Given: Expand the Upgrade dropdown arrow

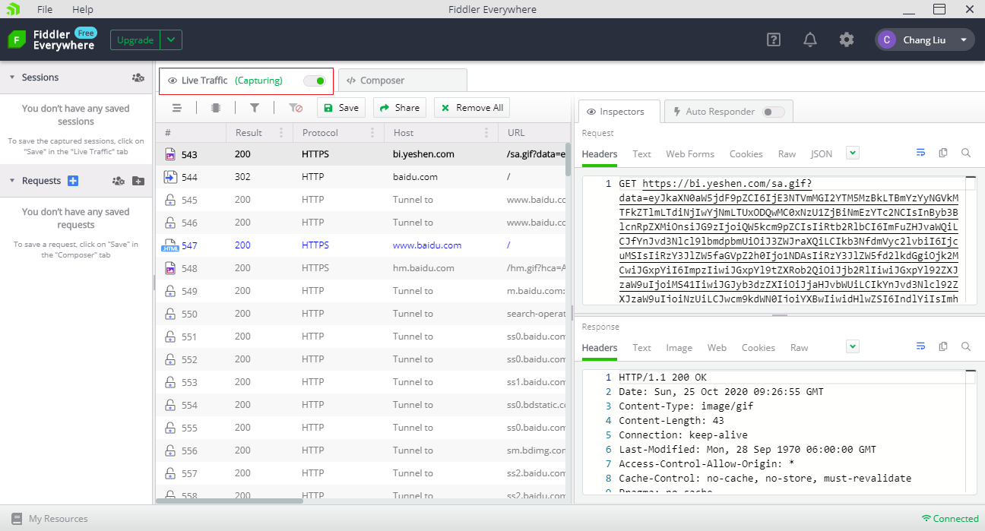Looking at the screenshot, I should coord(171,40).
